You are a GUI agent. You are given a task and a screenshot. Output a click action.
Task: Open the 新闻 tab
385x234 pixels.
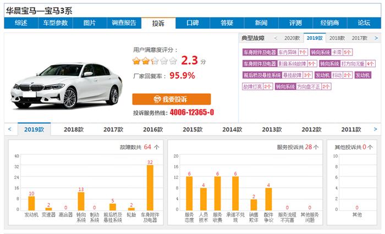click(x=261, y=23)
